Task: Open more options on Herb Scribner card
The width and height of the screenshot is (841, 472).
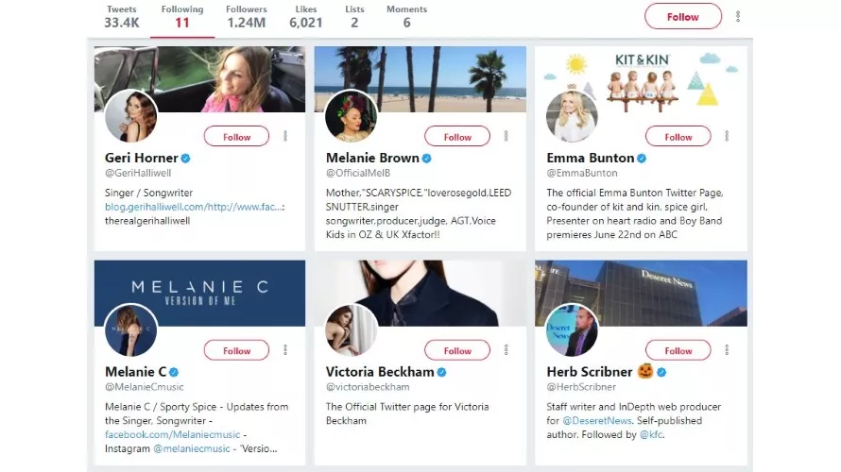Action: (727, 350)
